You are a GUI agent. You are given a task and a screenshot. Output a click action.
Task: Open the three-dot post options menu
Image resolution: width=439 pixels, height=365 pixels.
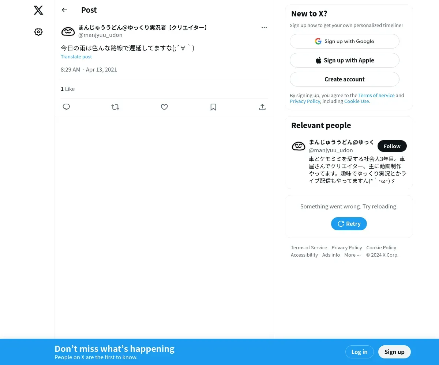click(x=264, y=27)
